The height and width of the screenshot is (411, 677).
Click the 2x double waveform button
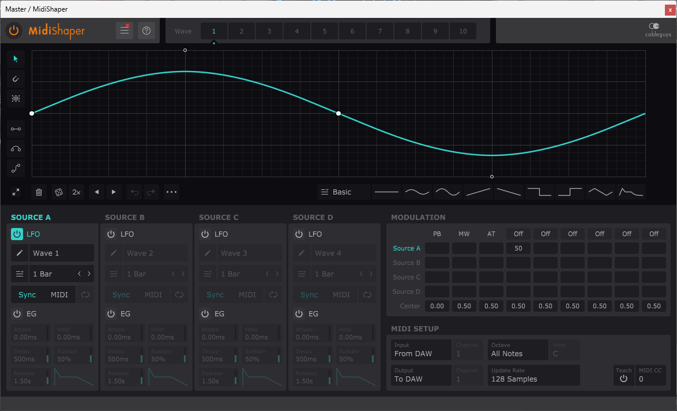pos(77,192)
